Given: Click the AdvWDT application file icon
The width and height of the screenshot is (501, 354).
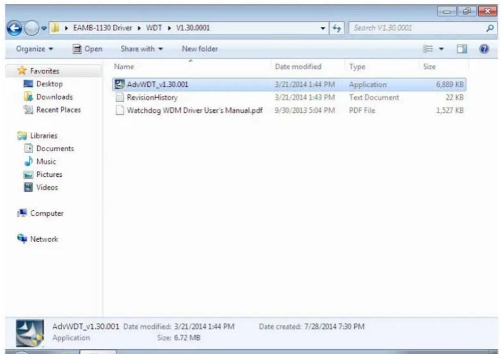Looking at the screenshot, I should tap(119, 84).
